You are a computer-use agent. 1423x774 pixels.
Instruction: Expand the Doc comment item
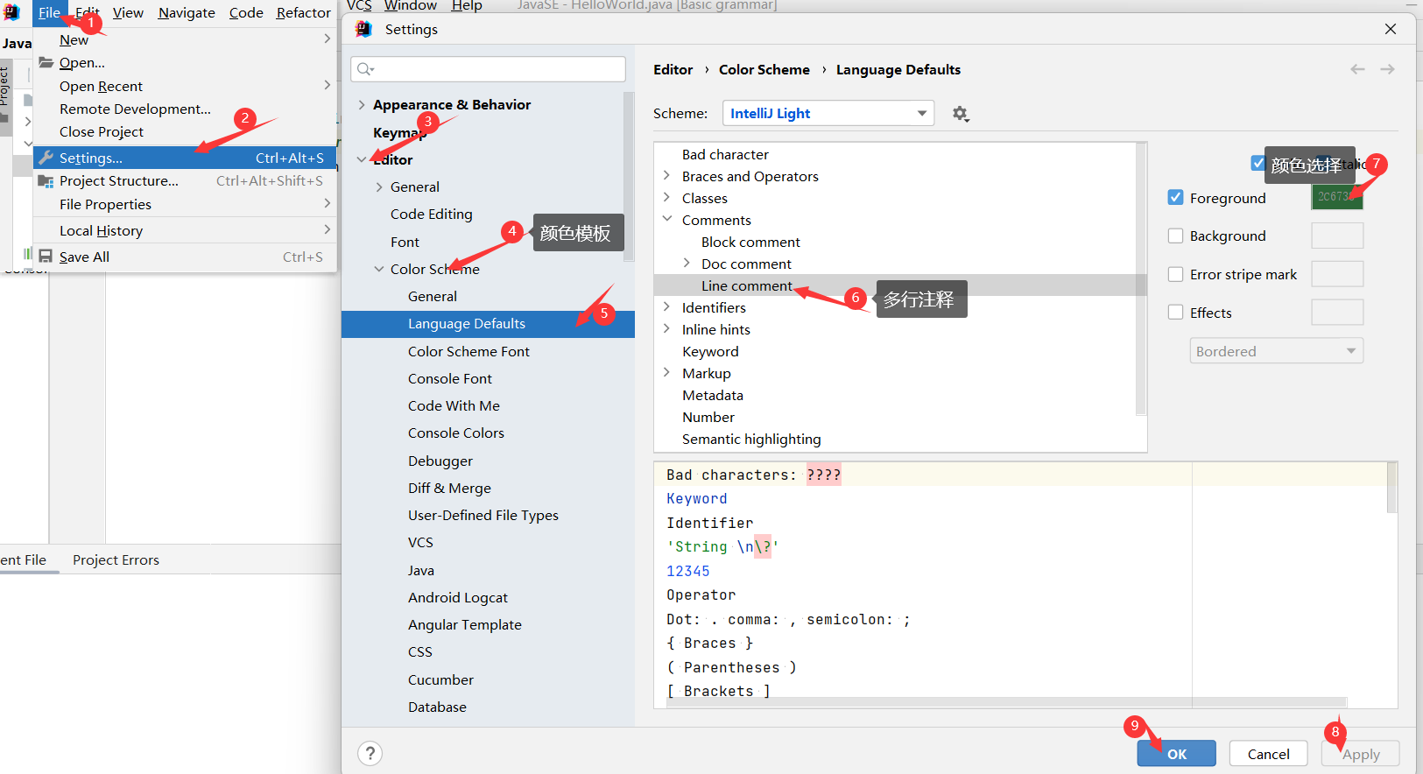687,264
